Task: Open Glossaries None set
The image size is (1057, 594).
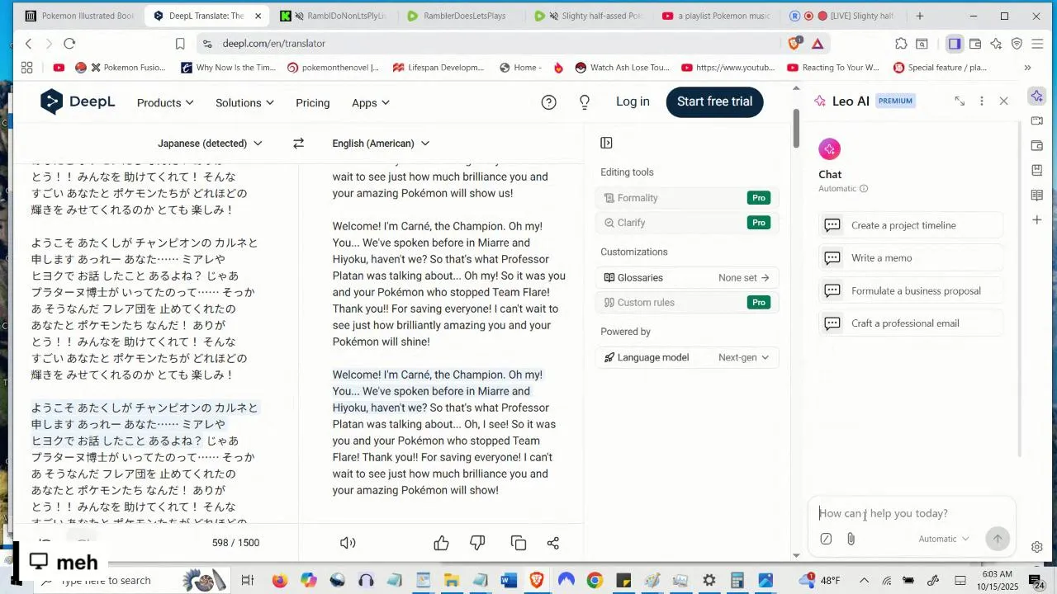Action: click(x=687, y=278)
